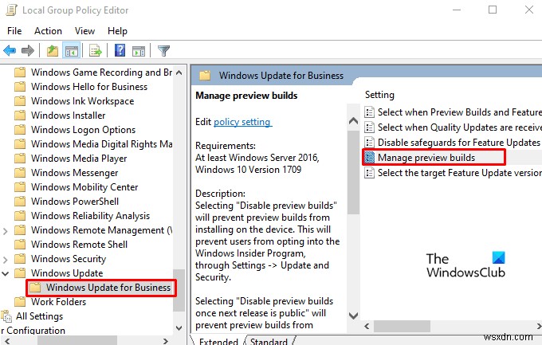Image resolution: width=542 pixels, height=345 pixels.
Task: Click the Forward arrow toolbar icon
Action: [x=28, y=51]
